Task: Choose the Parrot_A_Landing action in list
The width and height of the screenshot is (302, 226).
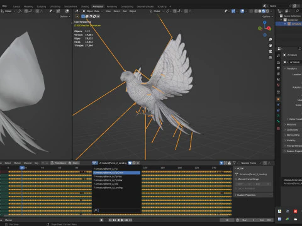Action: coord(116,188)
